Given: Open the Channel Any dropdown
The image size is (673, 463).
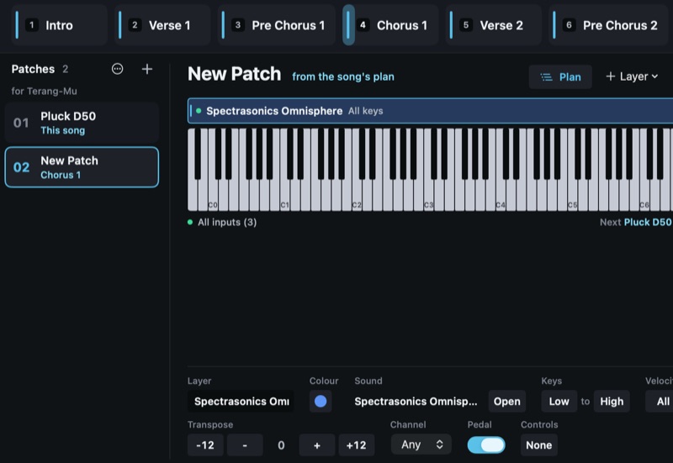Looking at the screenshot, I should [421, 445].
